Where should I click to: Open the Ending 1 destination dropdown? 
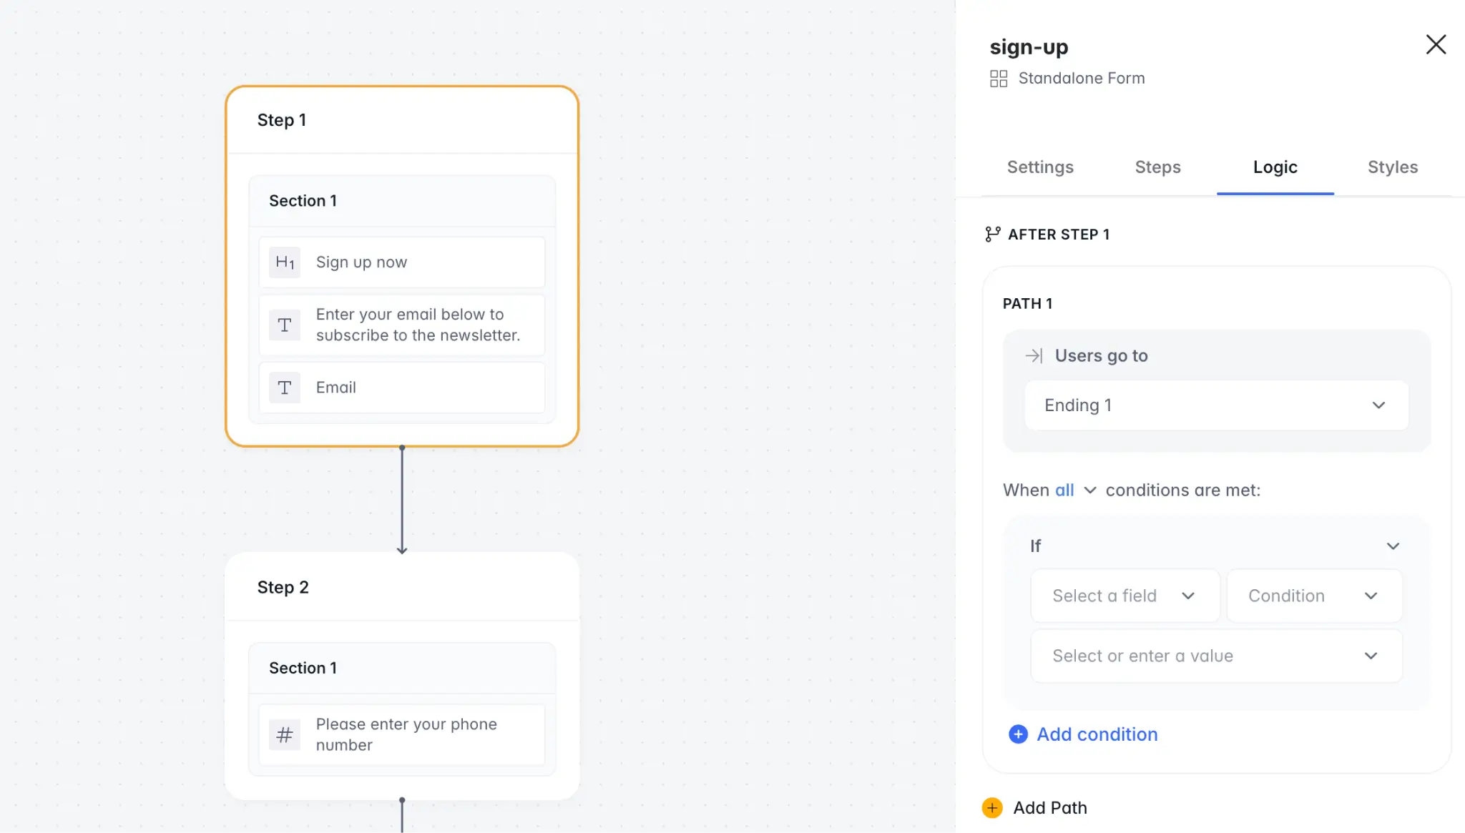point(1216,405)
